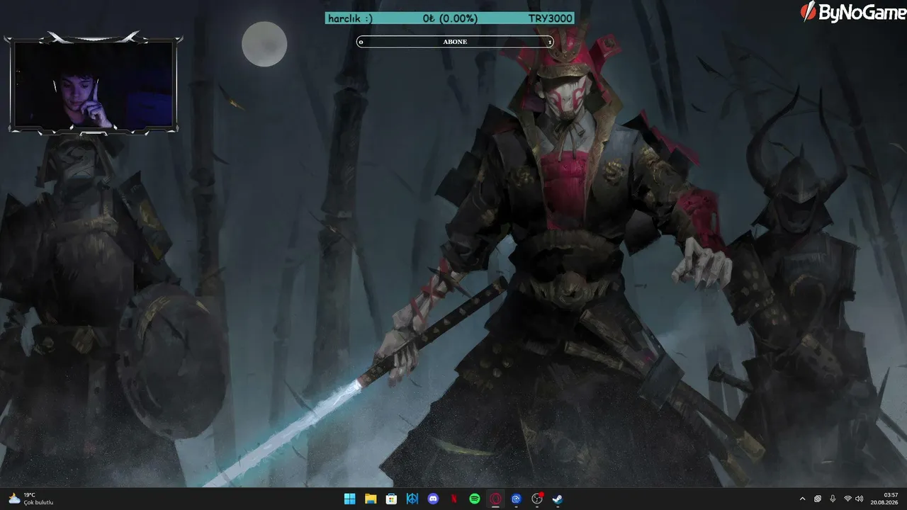Open Steam from the taskbar
Screen dimensions: 907x510
coord(558,499)
